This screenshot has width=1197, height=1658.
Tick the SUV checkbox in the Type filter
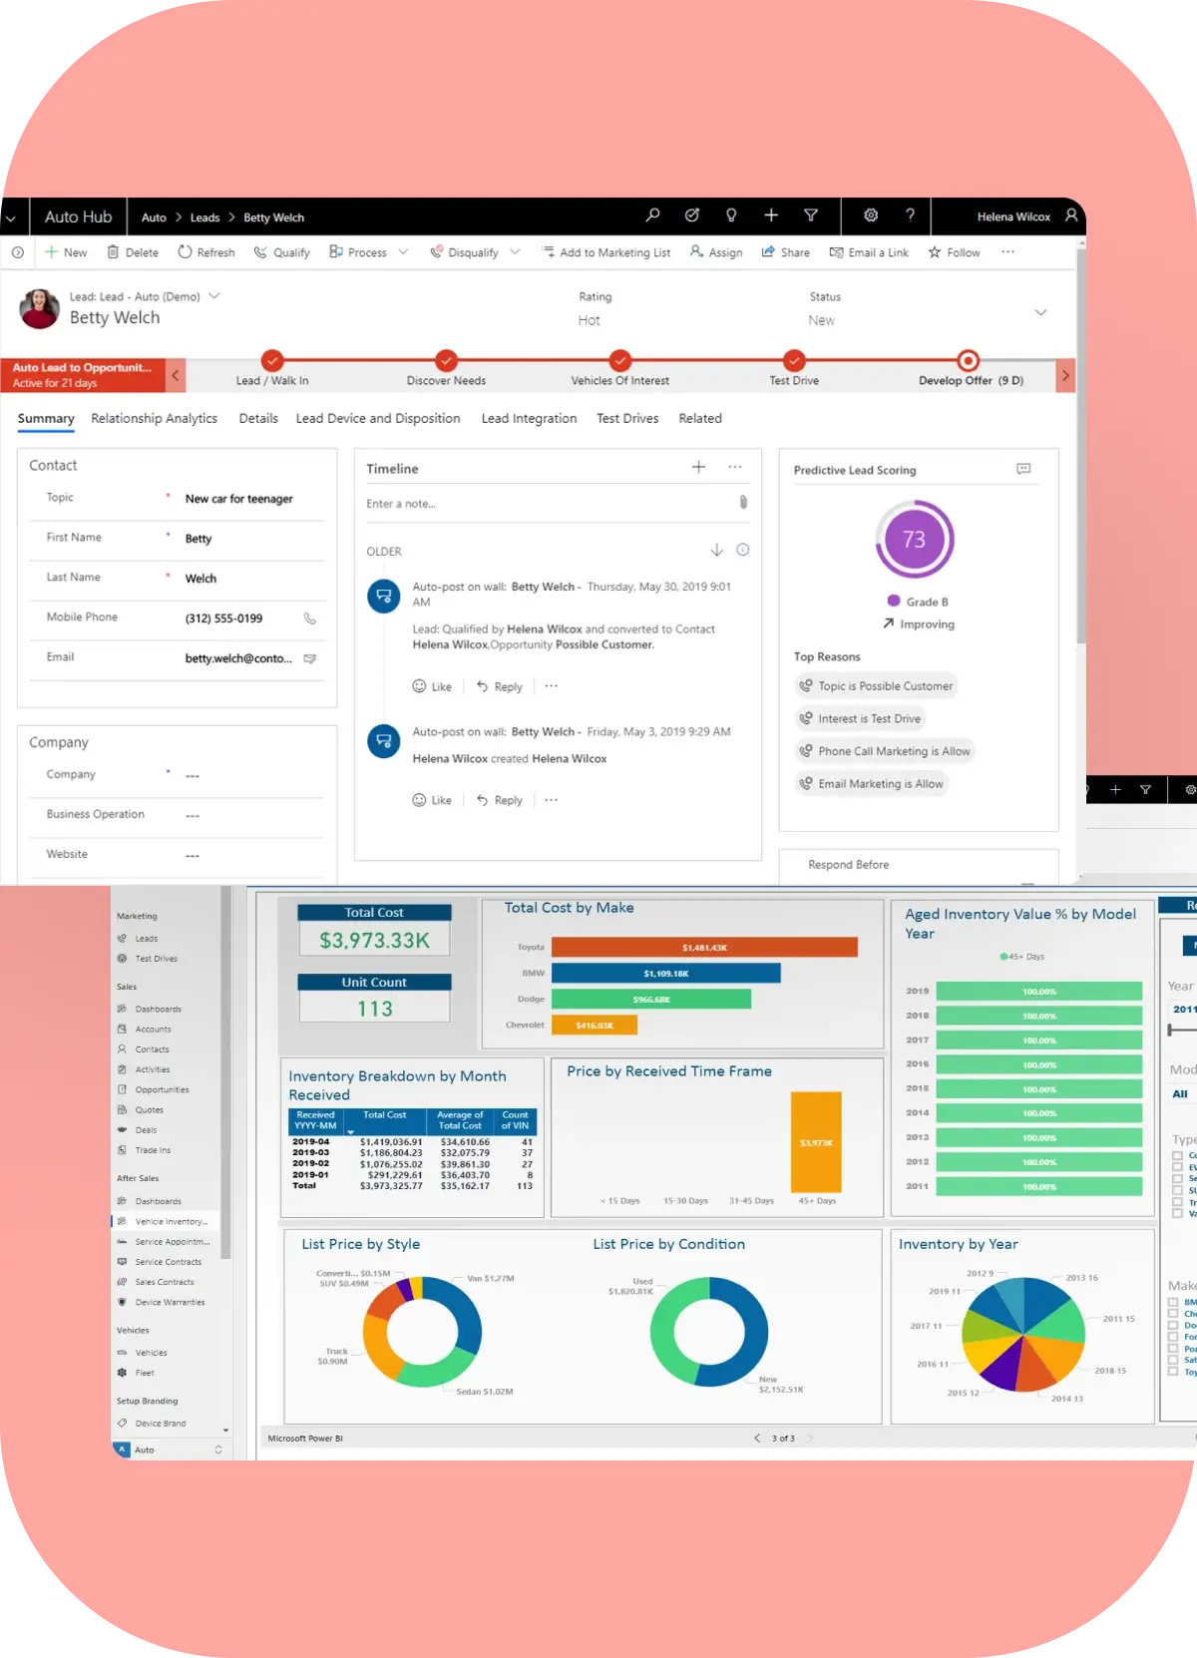click(1177, 1191)
